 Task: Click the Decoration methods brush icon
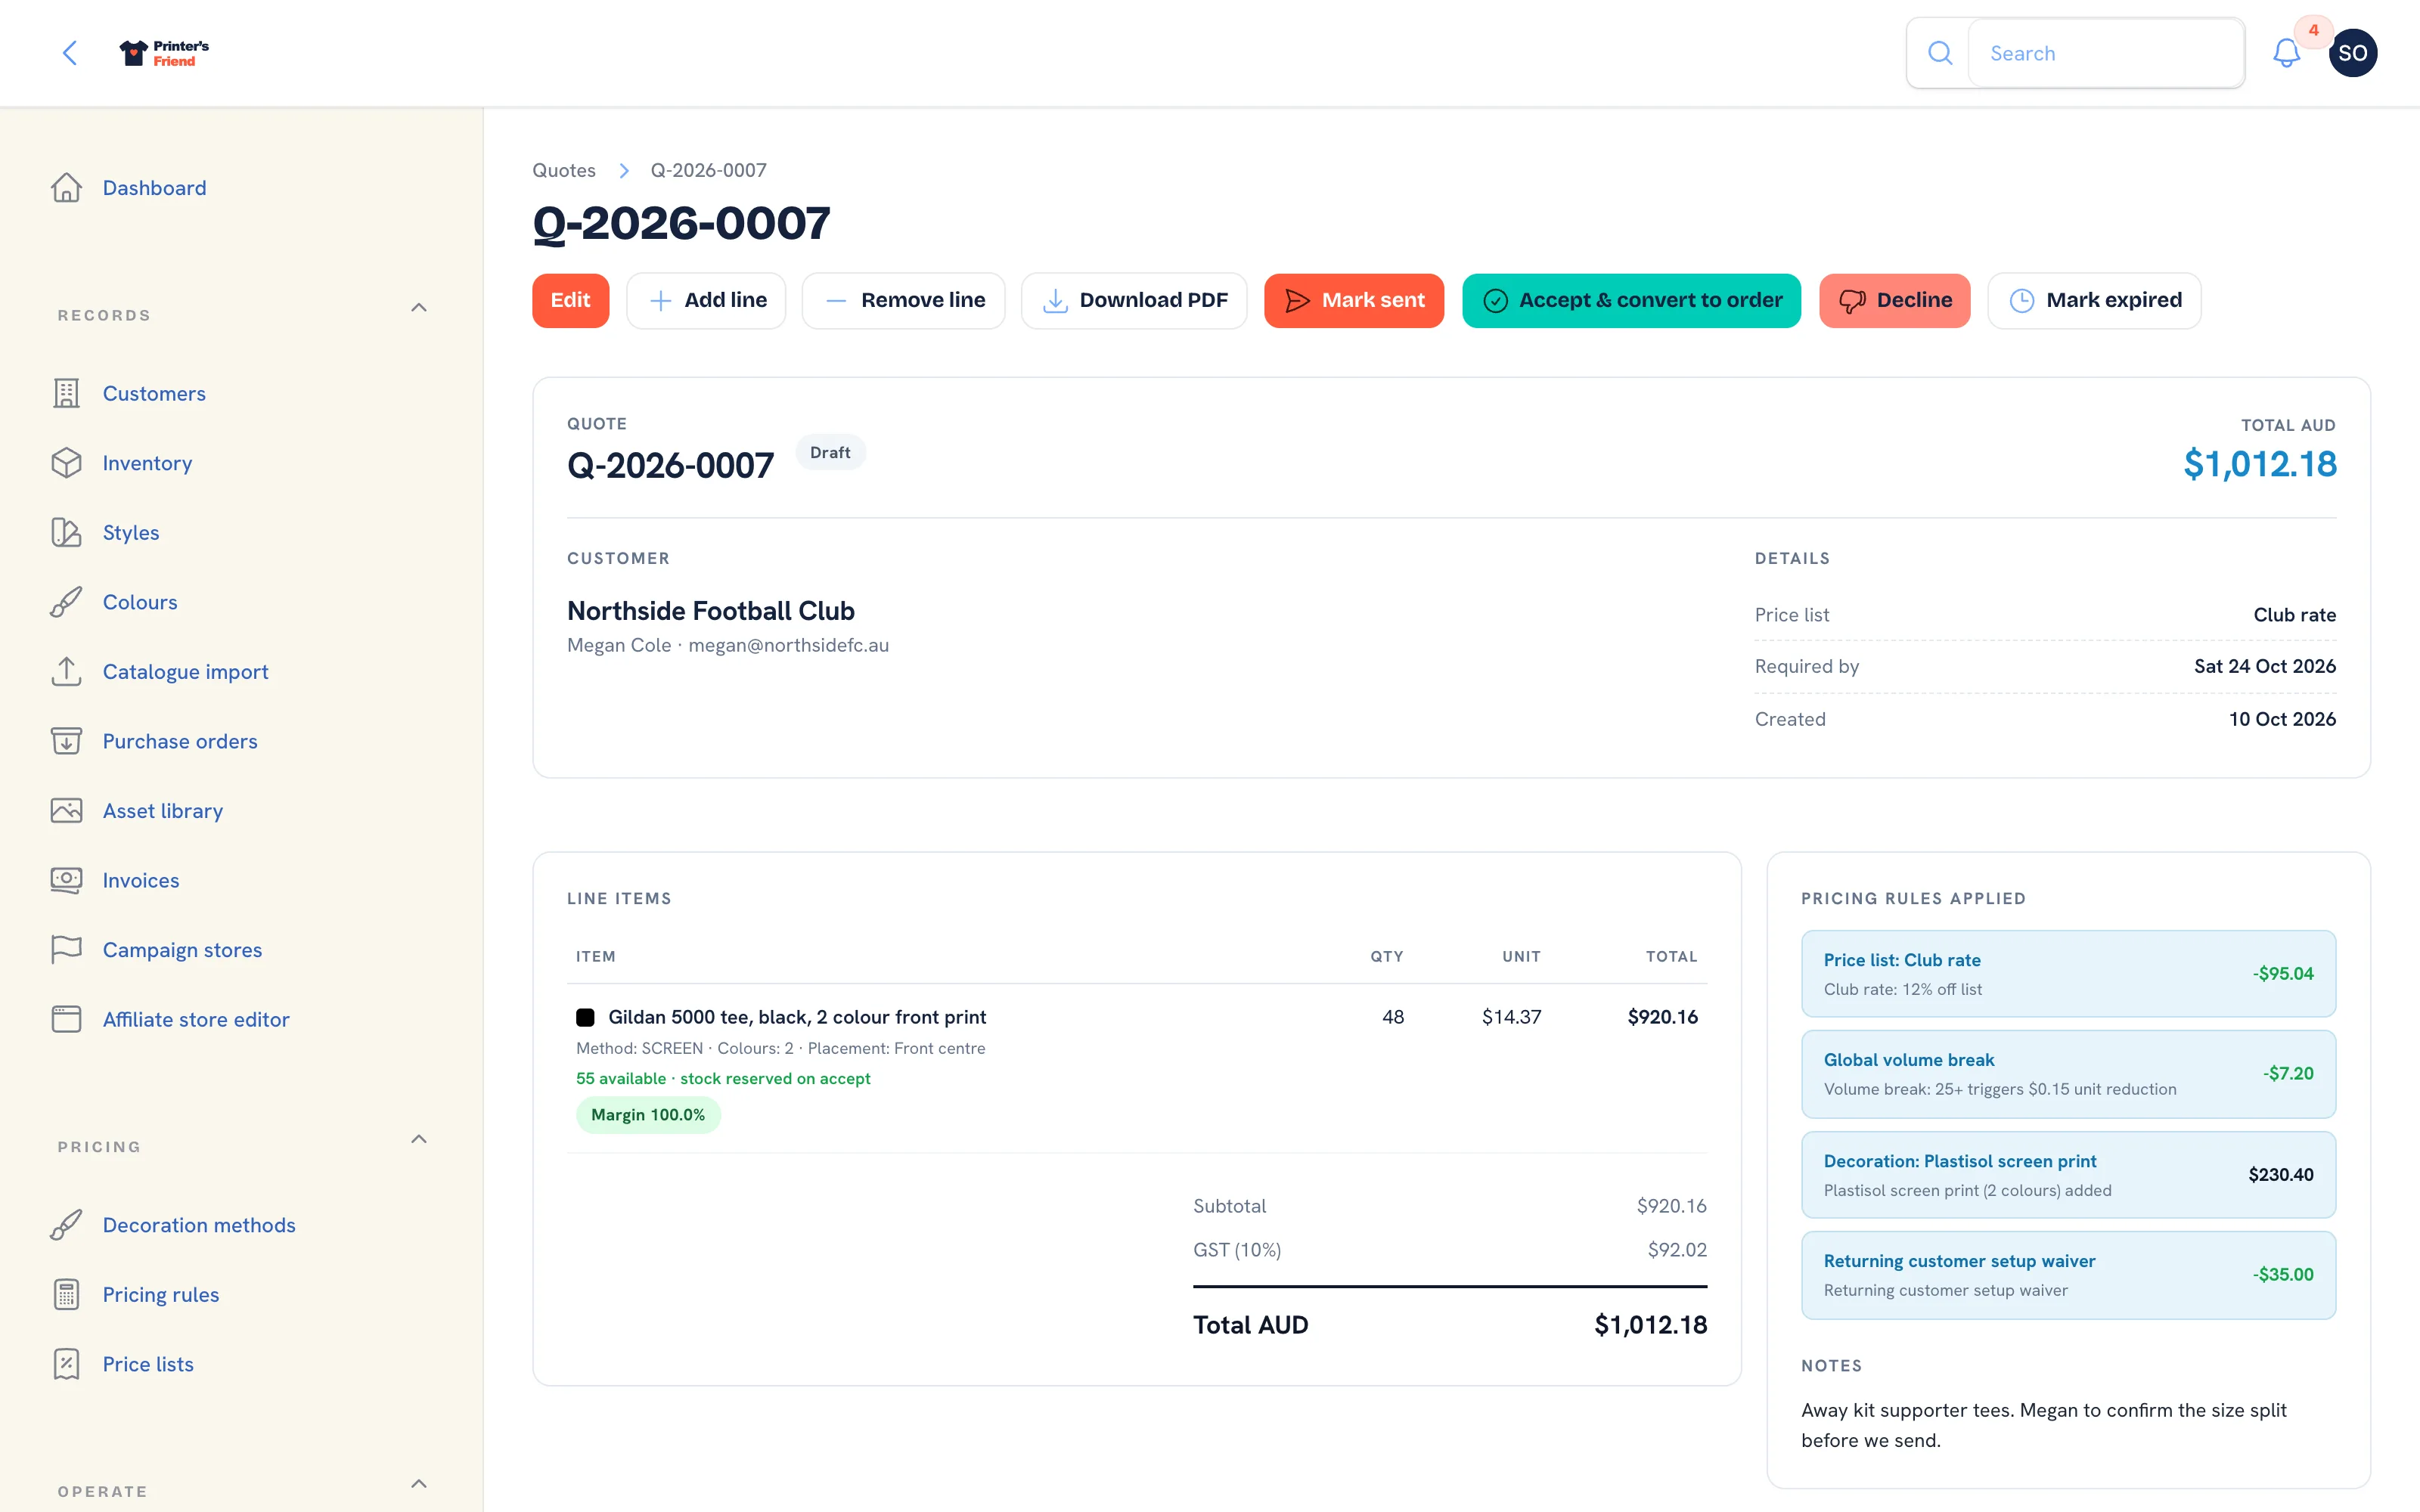click(x=67, y=1225)
